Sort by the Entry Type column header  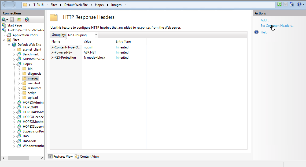point(123,41)
